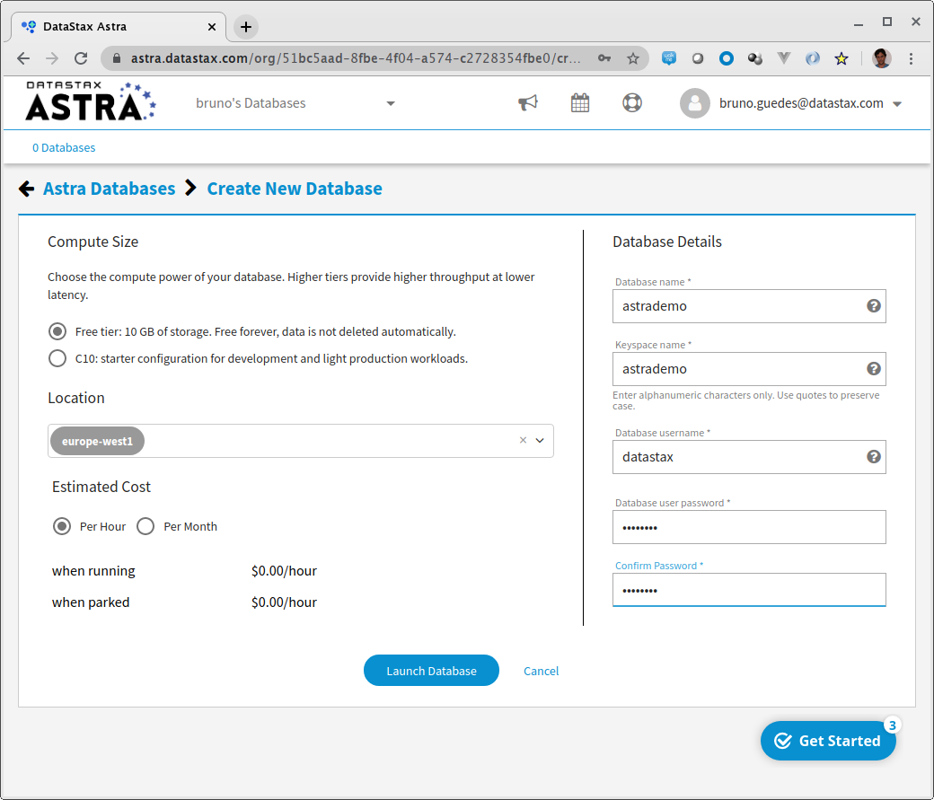Open bruno's Databases organization dropdown

click(295, 103)
